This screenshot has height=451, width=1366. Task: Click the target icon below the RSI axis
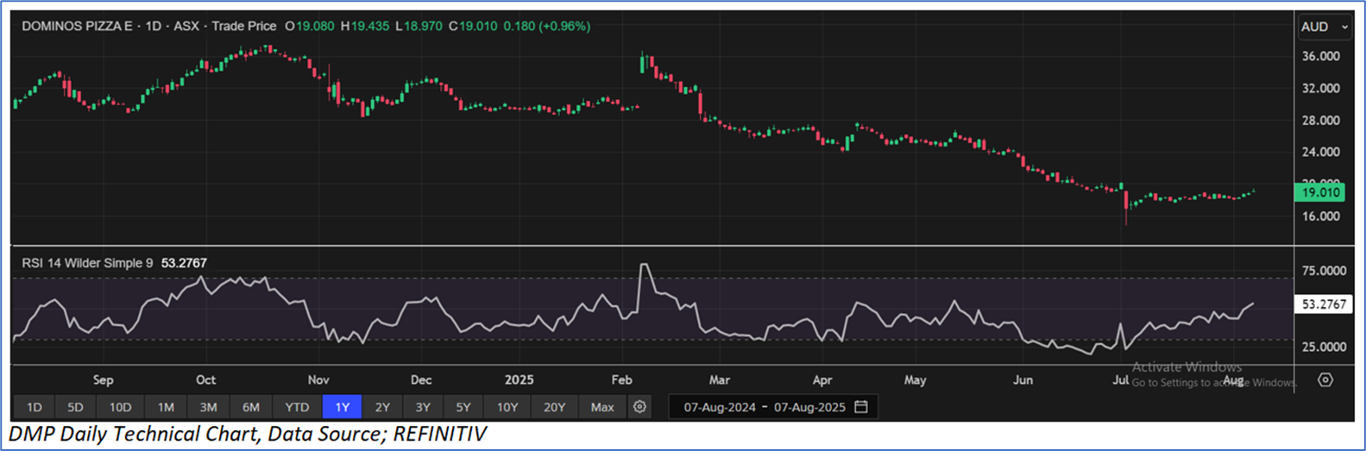point(1325,379)
